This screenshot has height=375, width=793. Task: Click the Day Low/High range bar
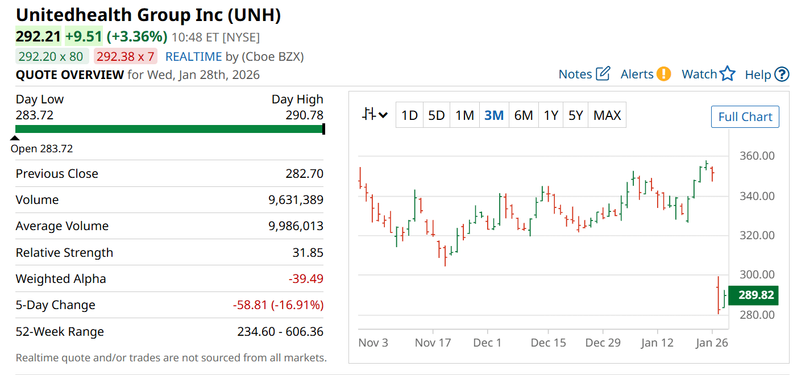[x=169, y=129]
